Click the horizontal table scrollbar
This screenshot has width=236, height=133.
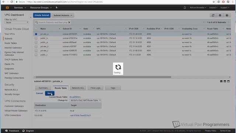(103, 77)
